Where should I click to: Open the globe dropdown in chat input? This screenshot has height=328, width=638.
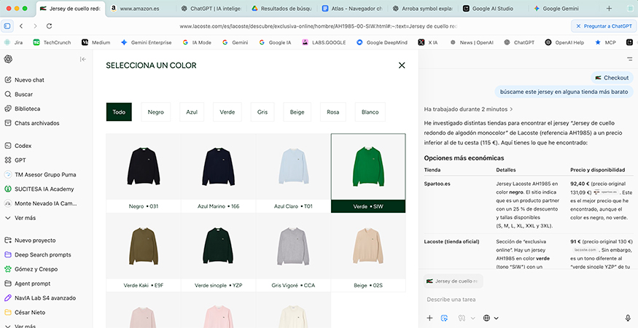coord(491,318)
